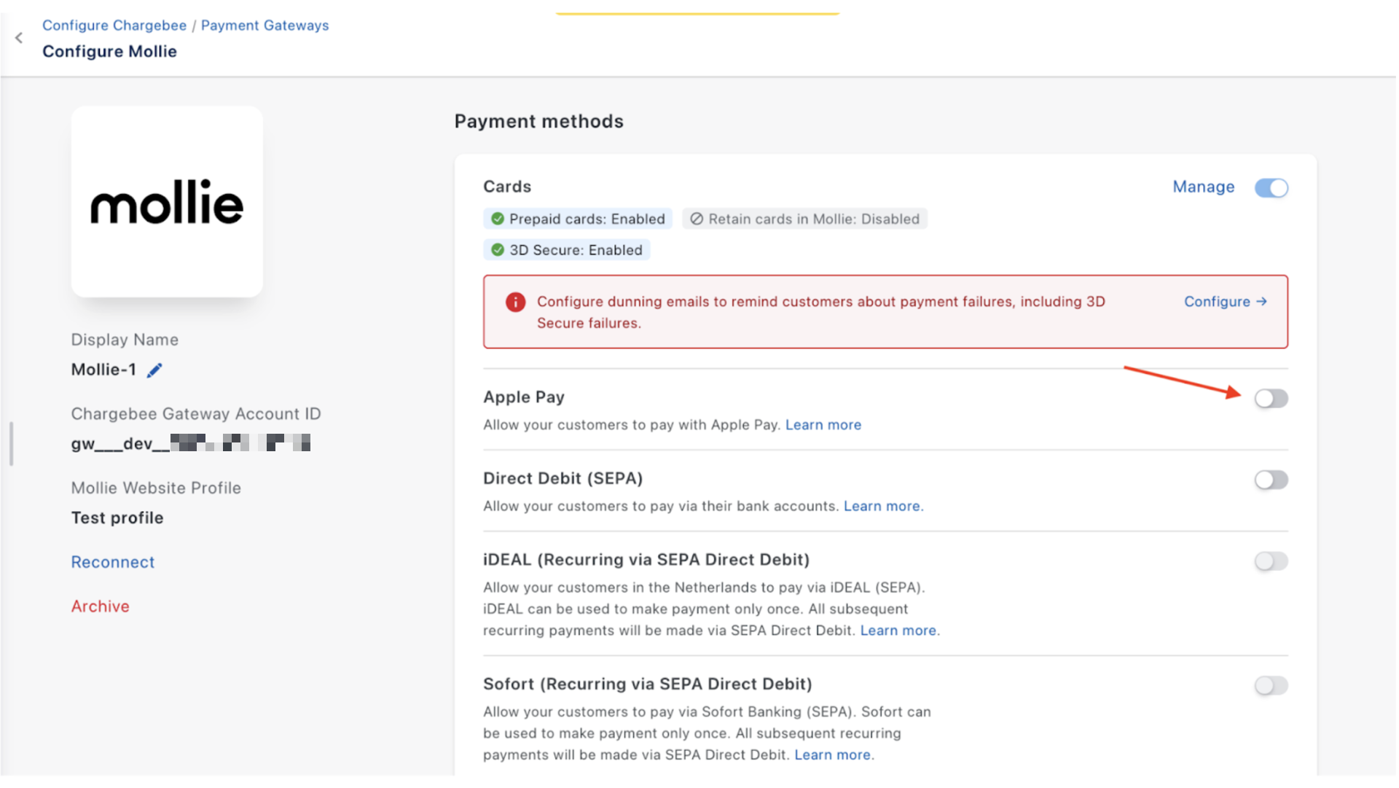Screen dimensions: 1399x788
Task: Click the red Archive link
Action: tap(101, 606)
